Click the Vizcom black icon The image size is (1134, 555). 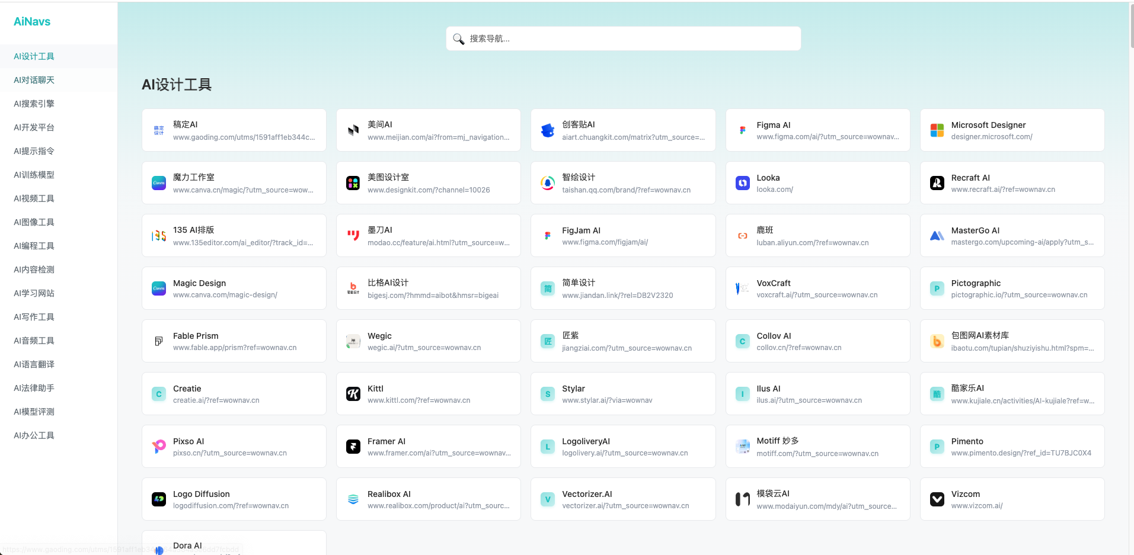point(937,499)
